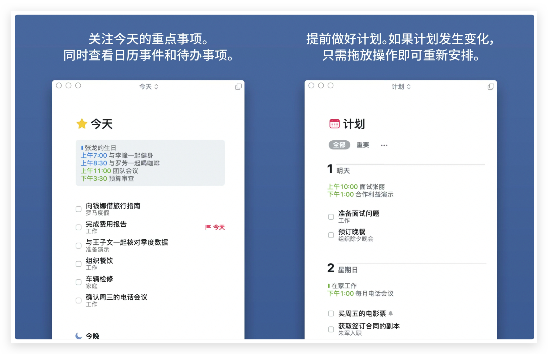Select the 向钱娜借旅行指南 to-do item
Screen dimensions: 548x354
tap(112, 206)
